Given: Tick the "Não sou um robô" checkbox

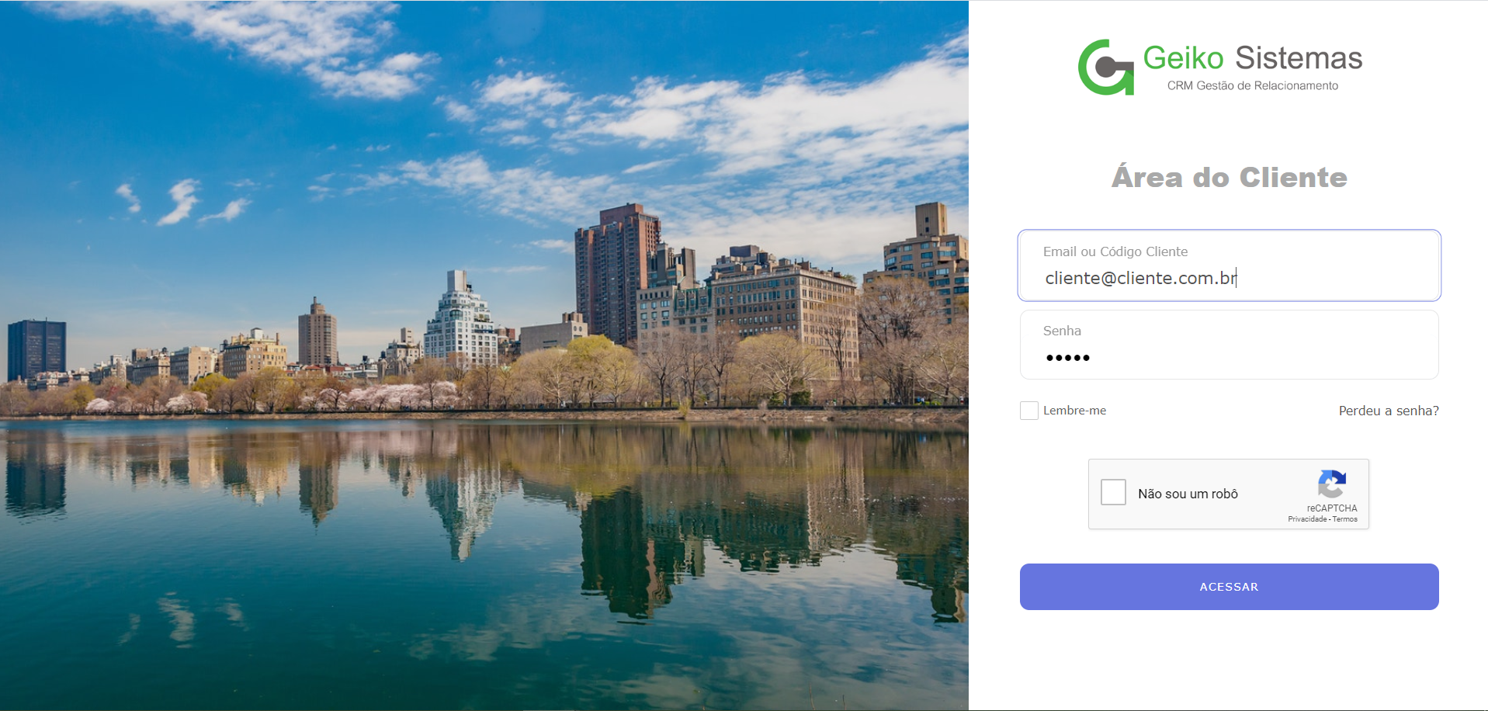Looking at the screenshot, I should click(x=1113, y=492).
